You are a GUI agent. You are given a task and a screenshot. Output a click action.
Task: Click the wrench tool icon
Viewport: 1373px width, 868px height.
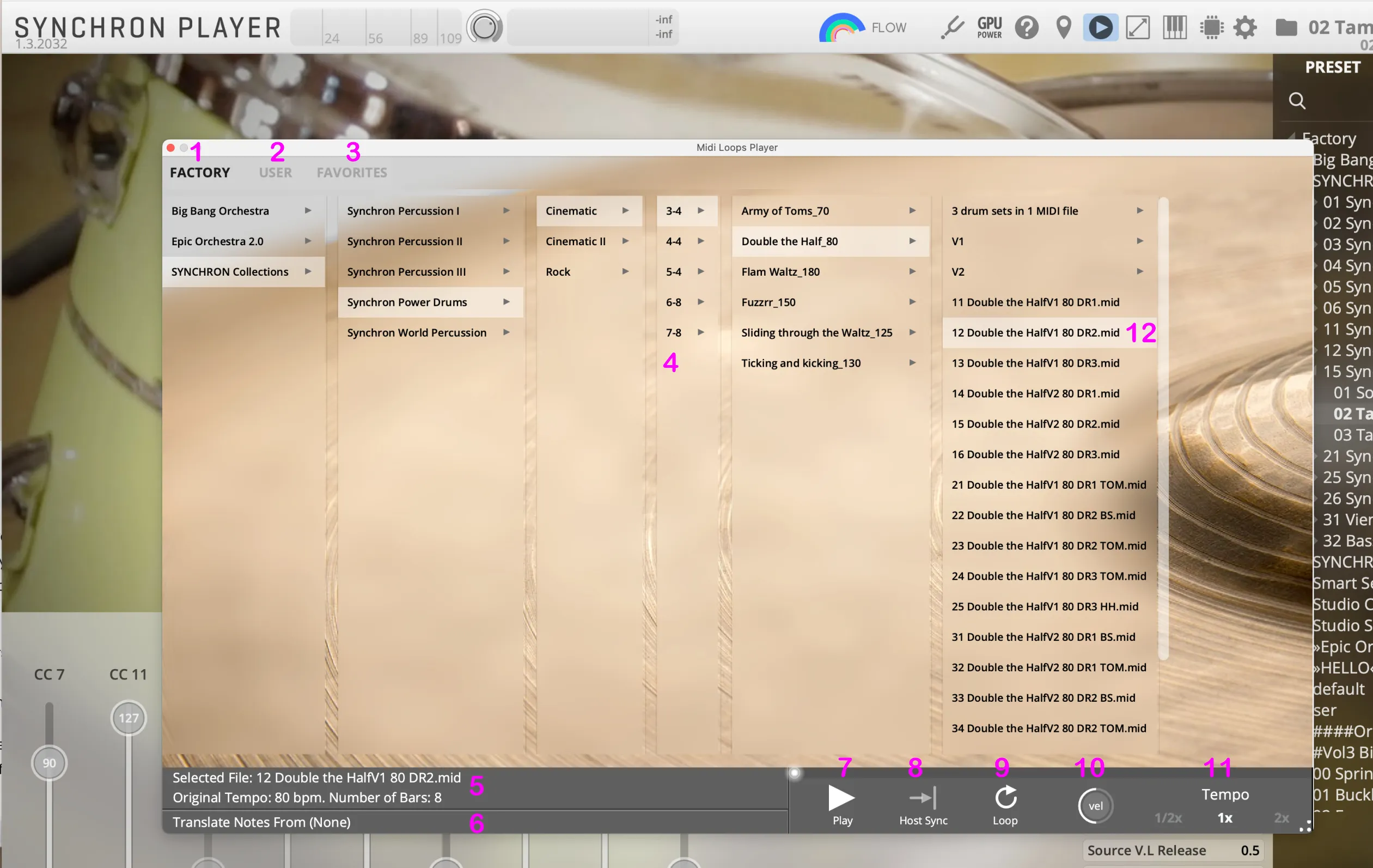[x=951, y=27]
